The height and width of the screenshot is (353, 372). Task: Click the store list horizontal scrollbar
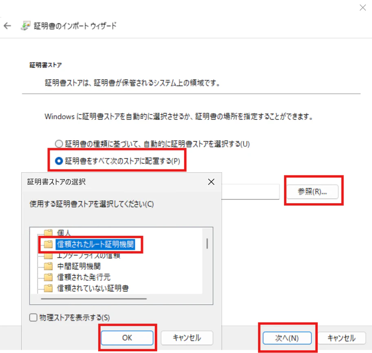[x=94, y=299]
